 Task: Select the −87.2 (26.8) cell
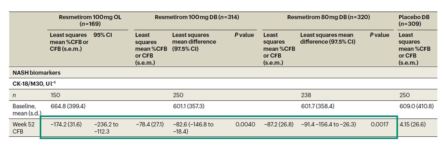pyautogui.click(x=278, y=124)
